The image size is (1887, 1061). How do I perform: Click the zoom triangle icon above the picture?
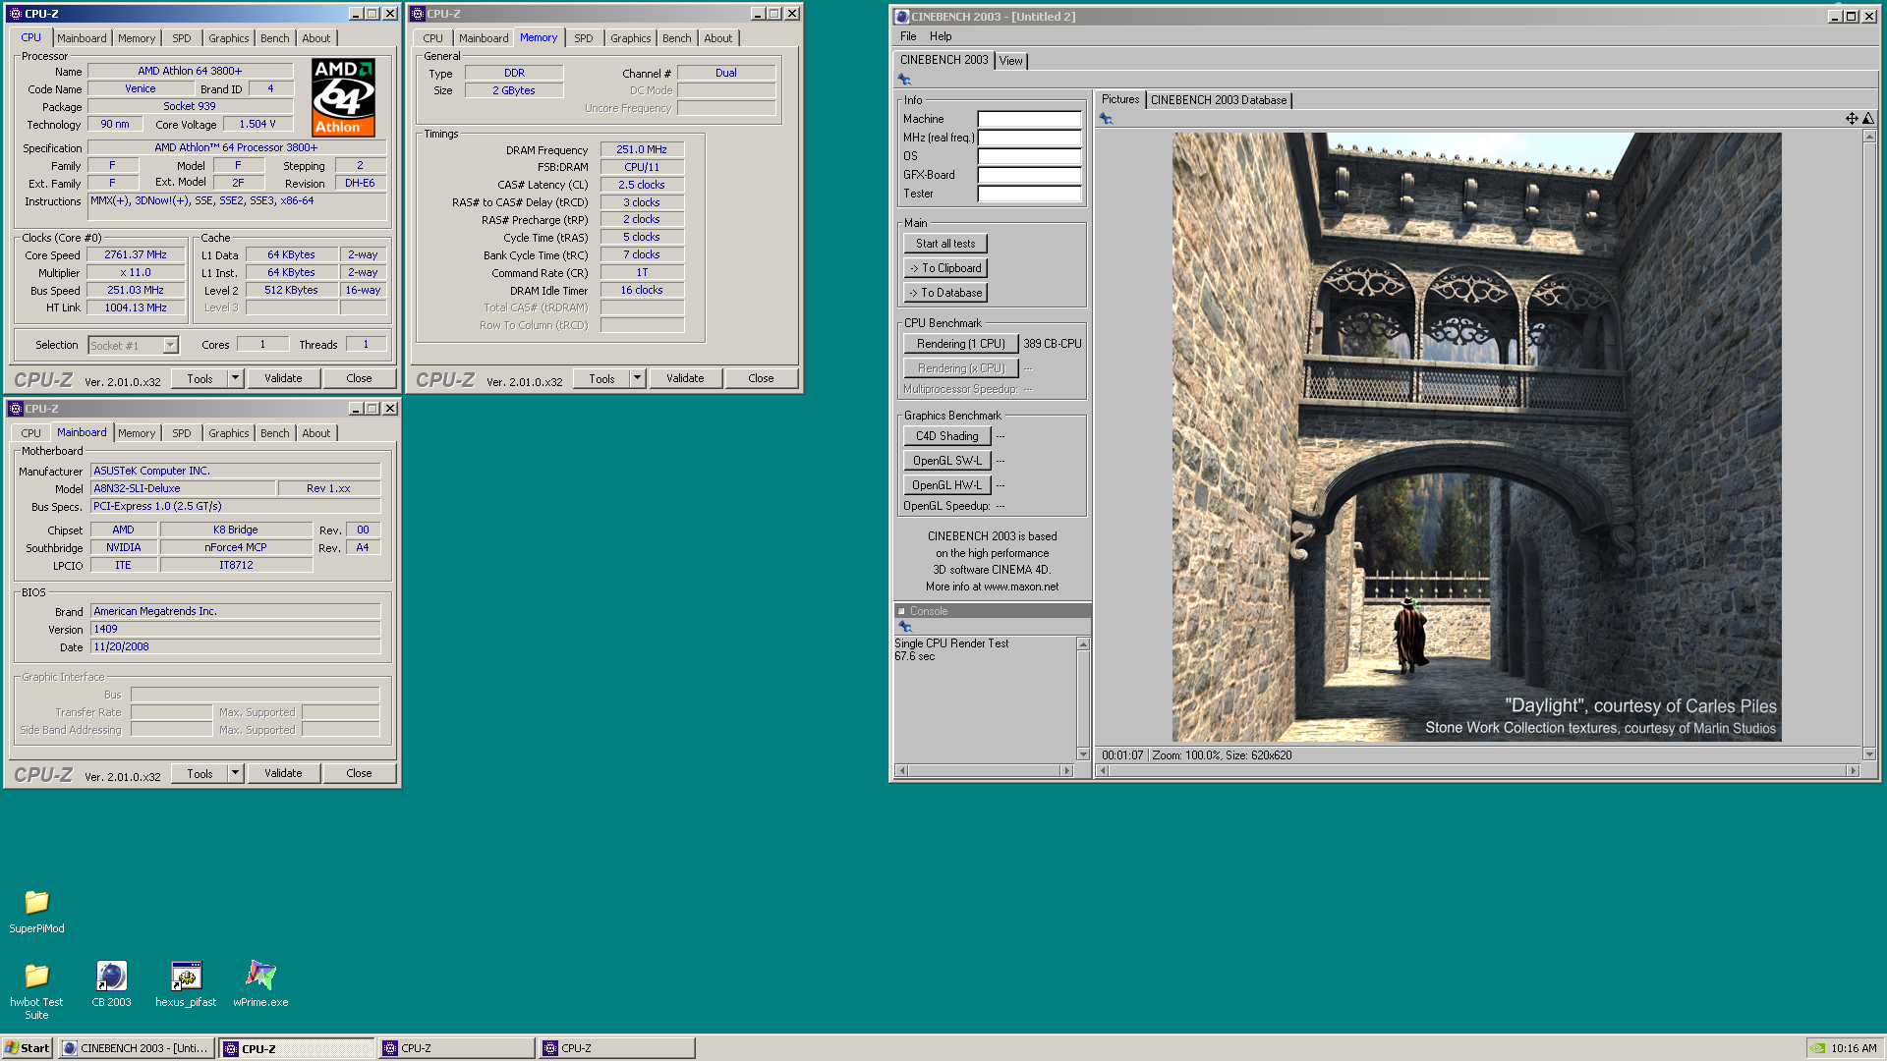coord(1868,119)
